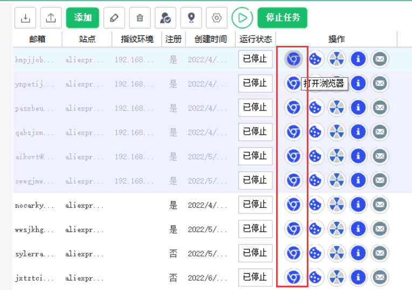Click the 注册 column header

pyautogui.click(x=174, y=39)
